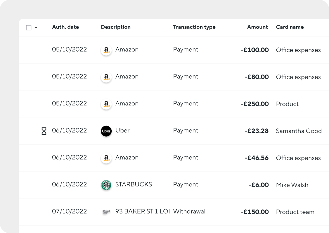Click the Amazon logo on the -£46.56 payment
The image size is (329, 233).
(106, 158)
